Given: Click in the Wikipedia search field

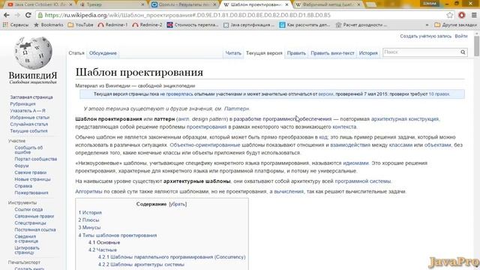Looking at the screenshot, I should (x=421, y=52).
